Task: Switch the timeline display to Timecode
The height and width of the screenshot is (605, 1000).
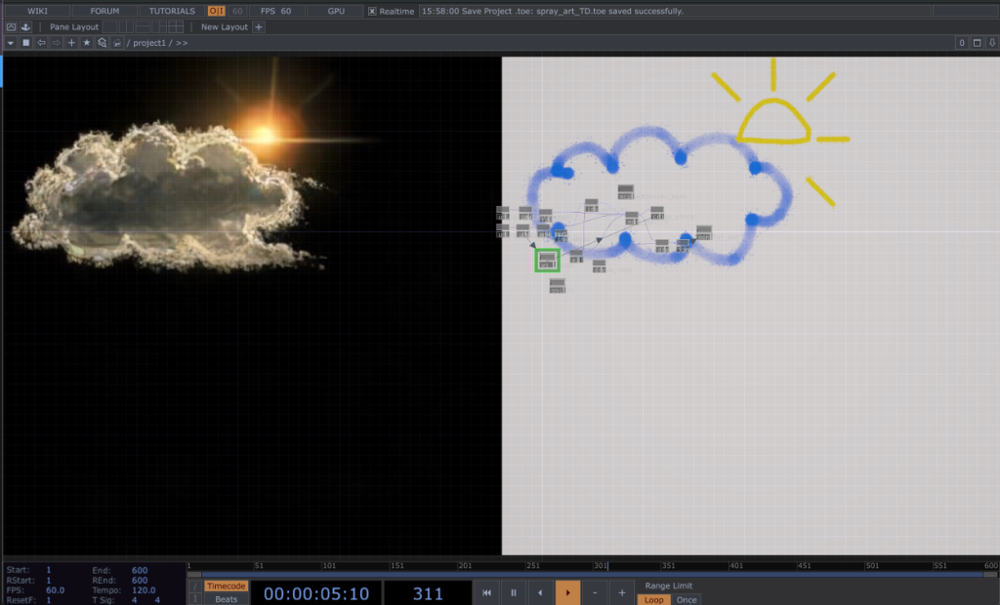Action: click(x=226, y=585)
